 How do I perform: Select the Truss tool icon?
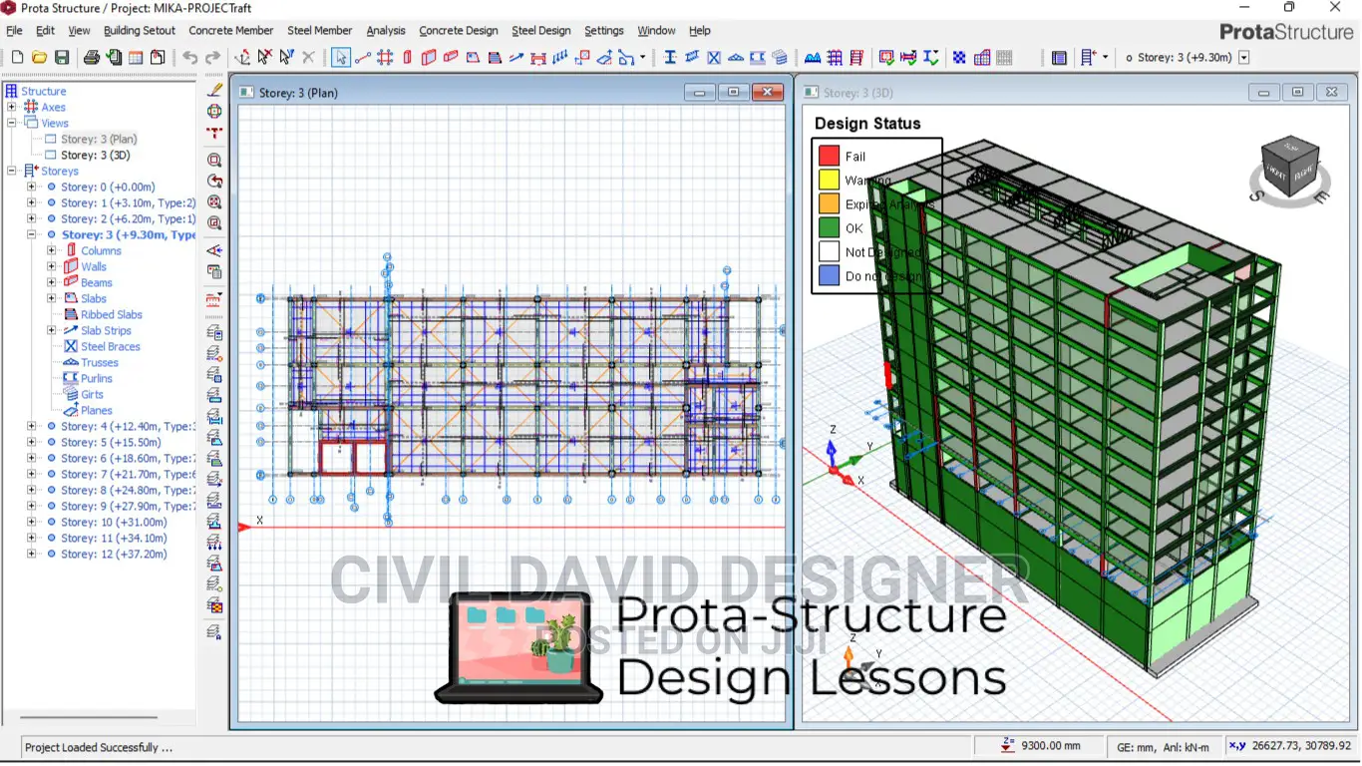[736, 58]
